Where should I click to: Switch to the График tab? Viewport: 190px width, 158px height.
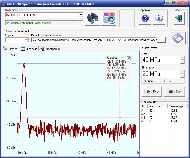point(11,48)
